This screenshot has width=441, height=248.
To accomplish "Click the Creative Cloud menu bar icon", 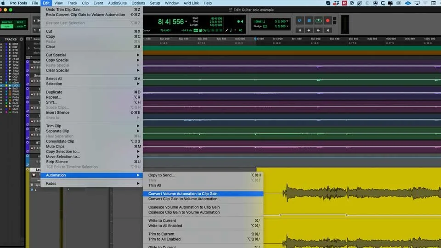I will 399,3.
